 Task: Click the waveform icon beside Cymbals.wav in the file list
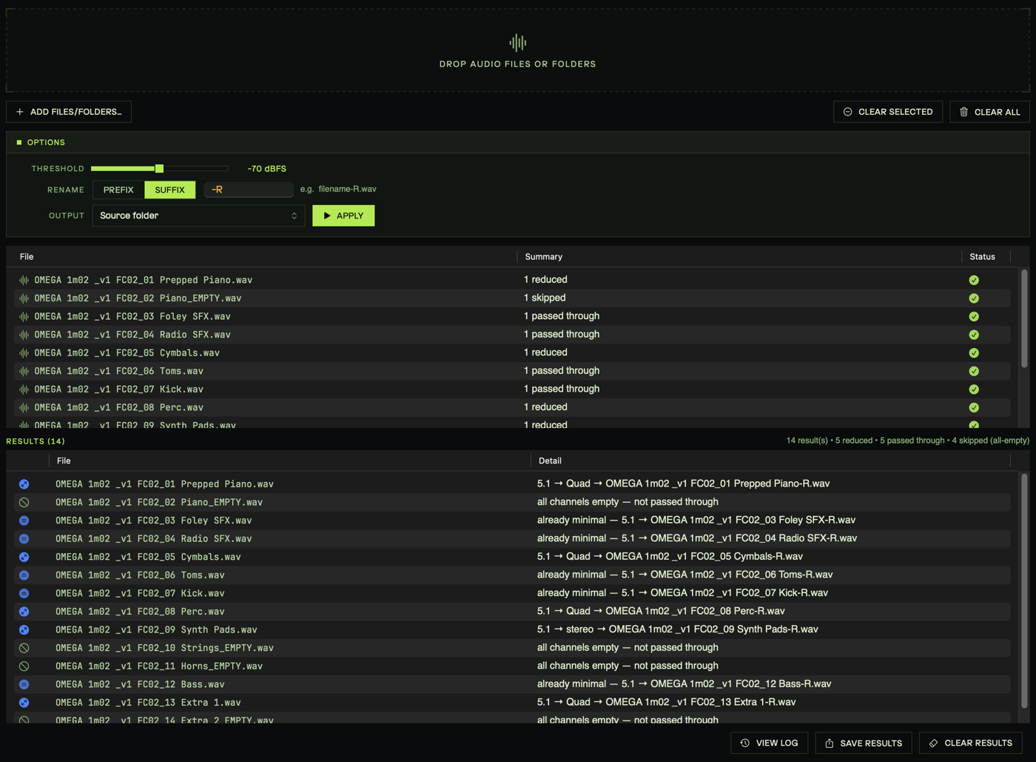coord(24,352)
